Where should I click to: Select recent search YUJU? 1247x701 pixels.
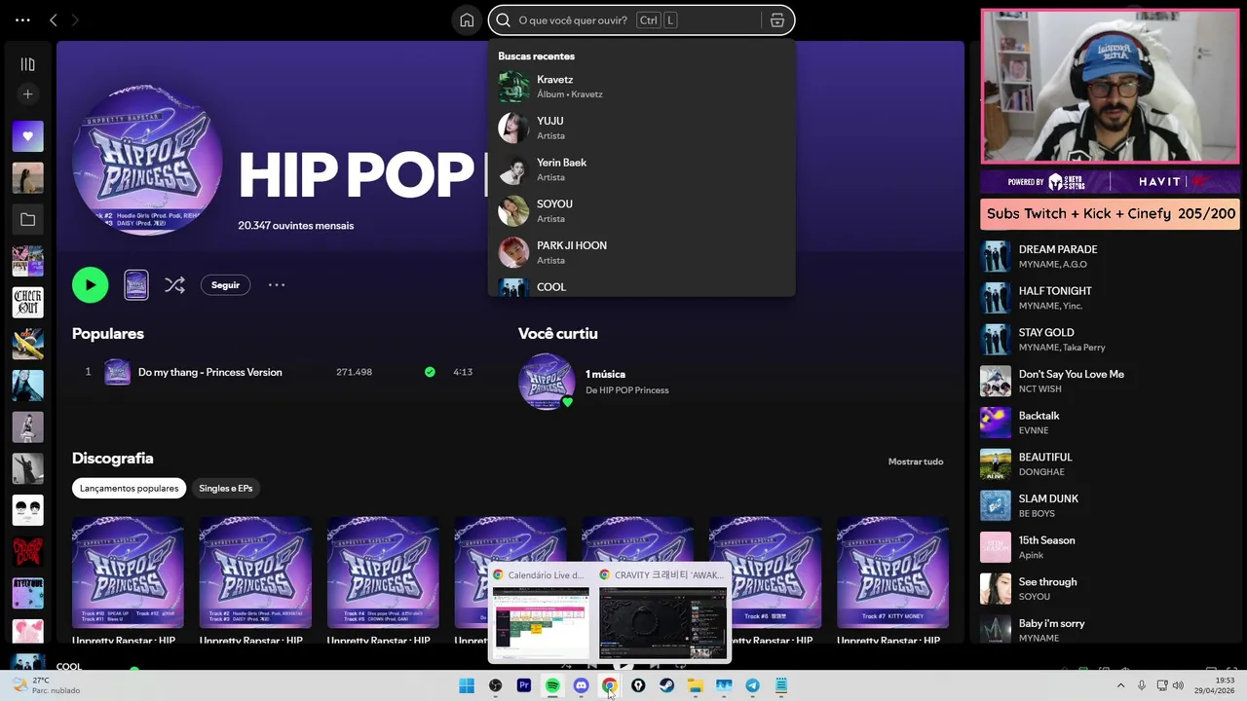[x=641, y=128]
